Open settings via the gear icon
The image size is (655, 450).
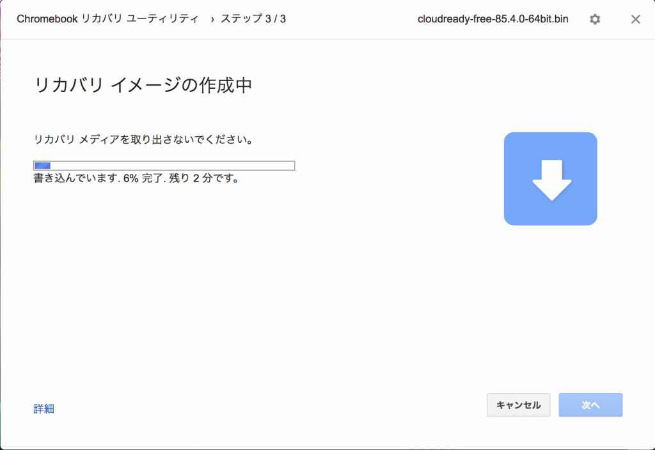[595, 19]
